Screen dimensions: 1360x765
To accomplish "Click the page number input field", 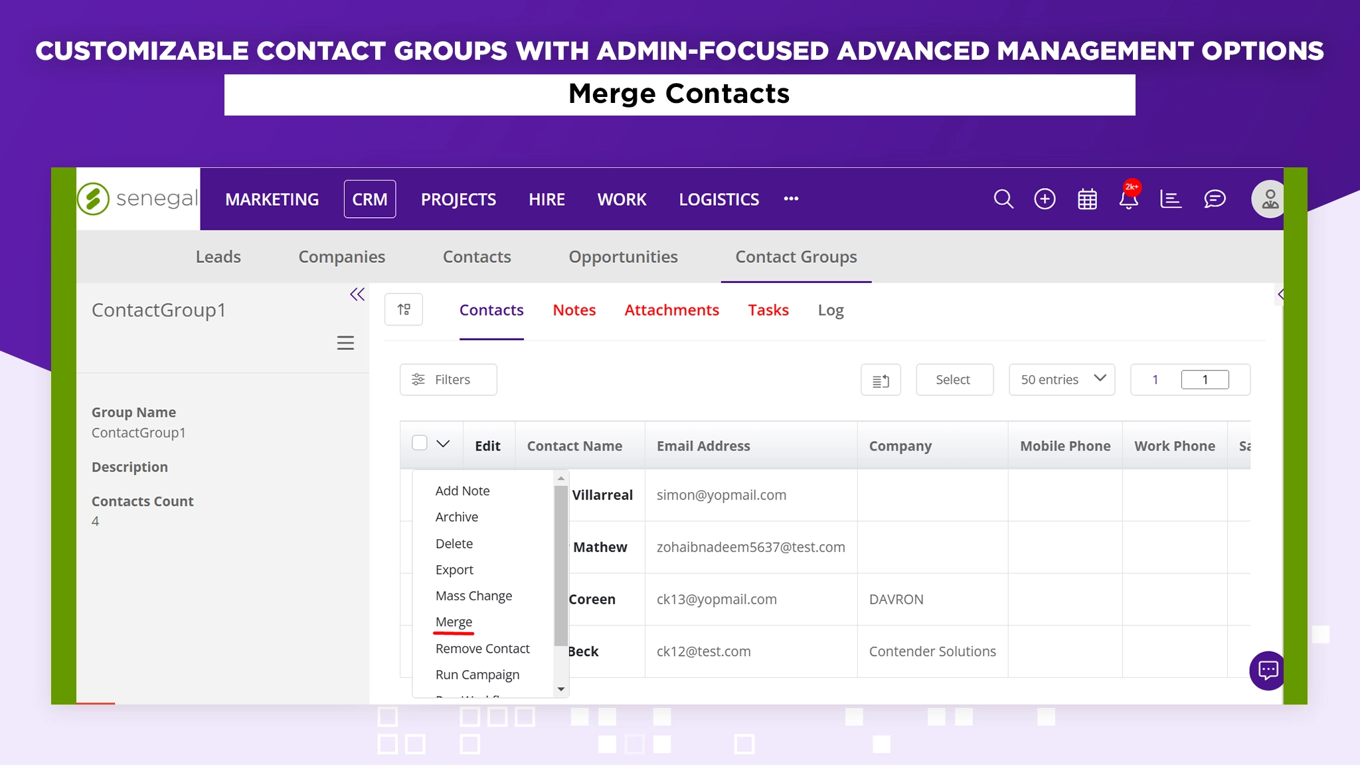I will (x=1205, y=380).
